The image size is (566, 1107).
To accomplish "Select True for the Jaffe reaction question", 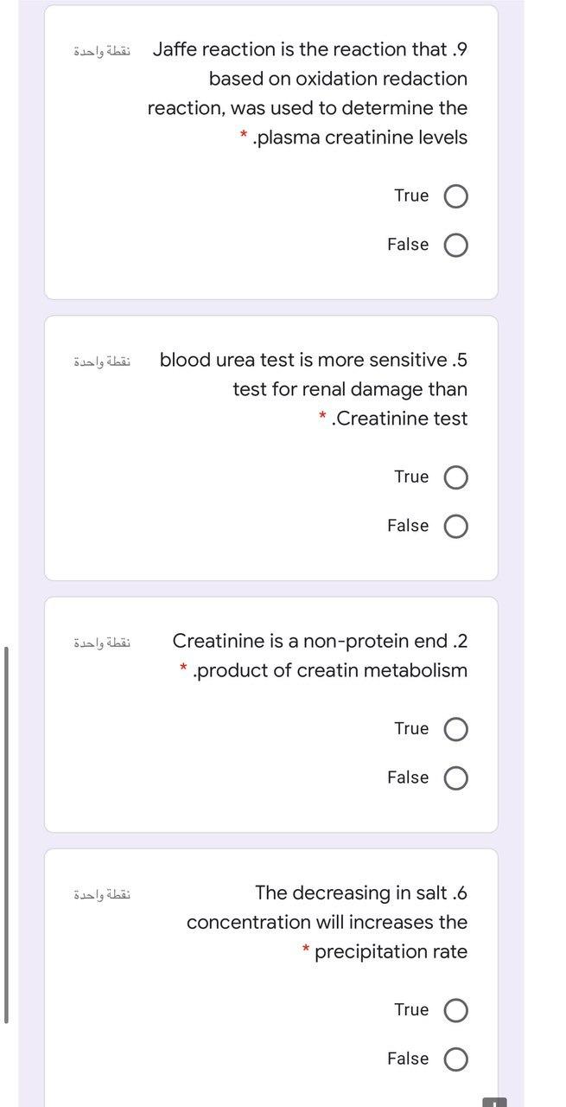I will click(455, 195).
